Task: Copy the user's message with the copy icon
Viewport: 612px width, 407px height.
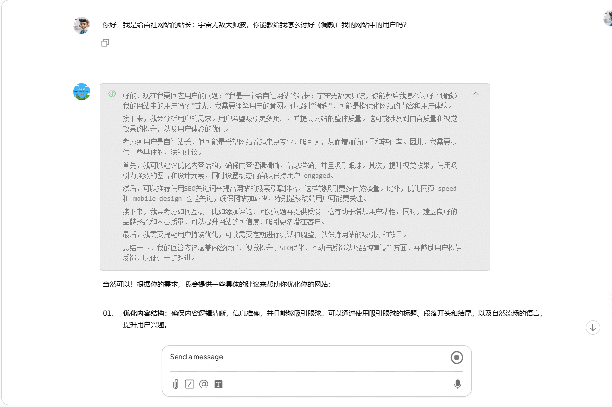Action: point(105,43)
